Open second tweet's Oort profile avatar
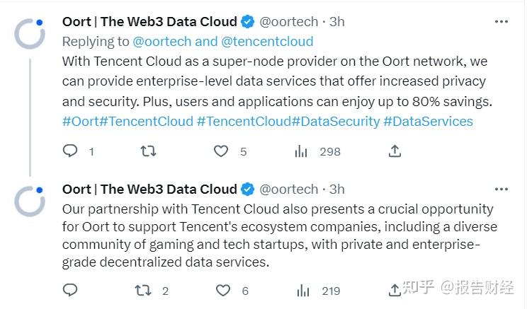This screenshot has height=309, width=527. coord(30,200)
